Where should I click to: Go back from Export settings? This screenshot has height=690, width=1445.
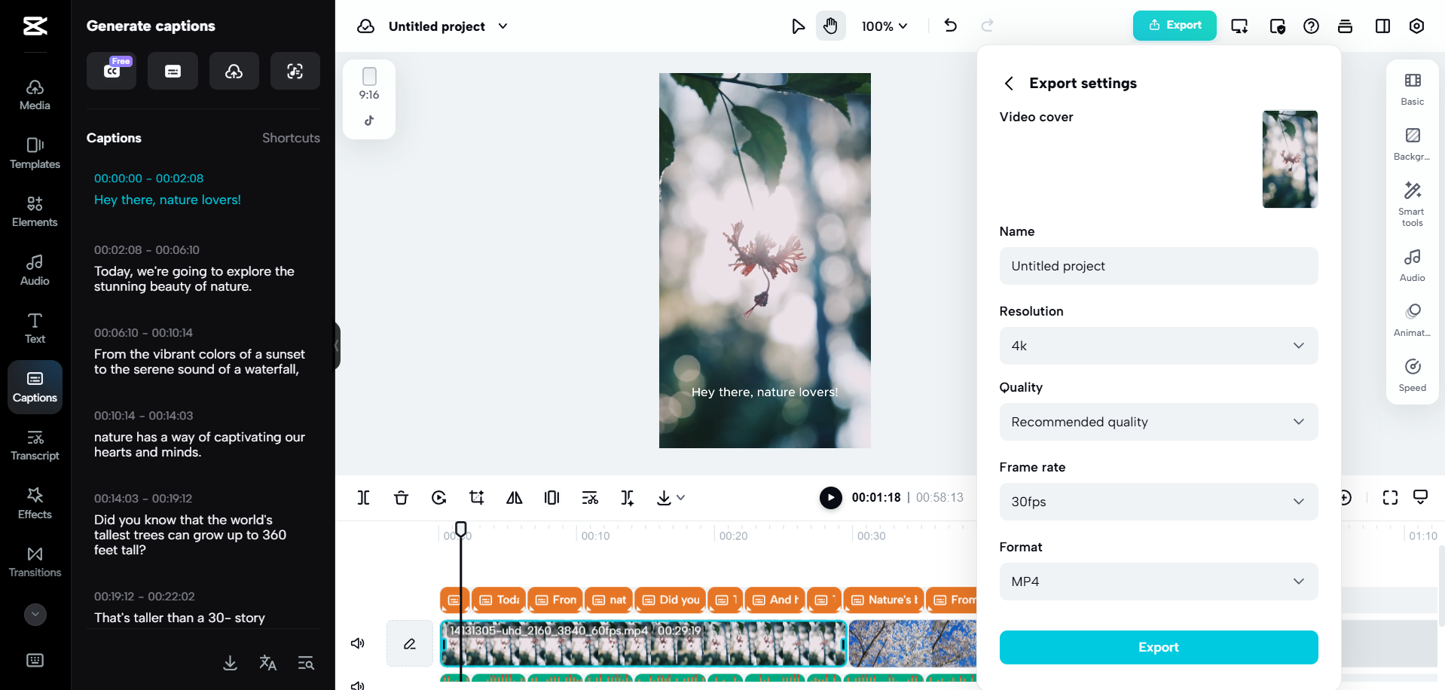coord(1009,83)
